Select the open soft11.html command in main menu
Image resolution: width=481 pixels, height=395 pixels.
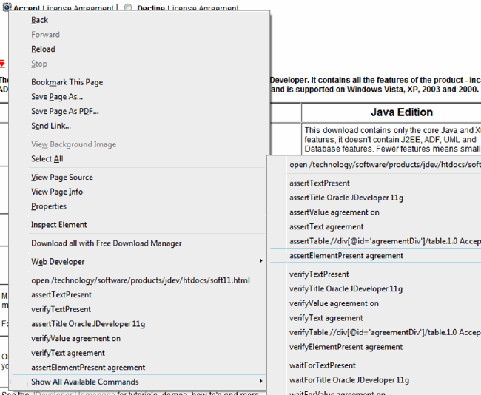[x=140, y=280]
